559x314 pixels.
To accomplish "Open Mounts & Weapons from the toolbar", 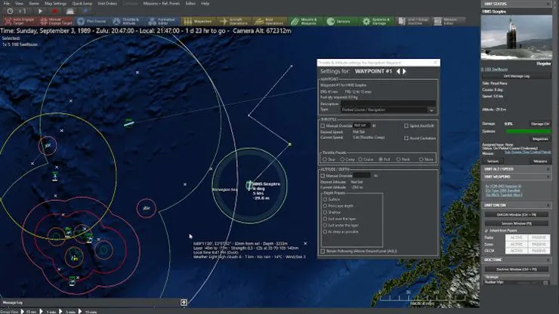I will [305, 21].
